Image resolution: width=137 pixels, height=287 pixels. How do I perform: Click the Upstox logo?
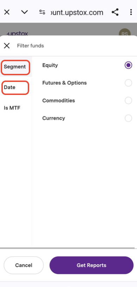(17, 34)
